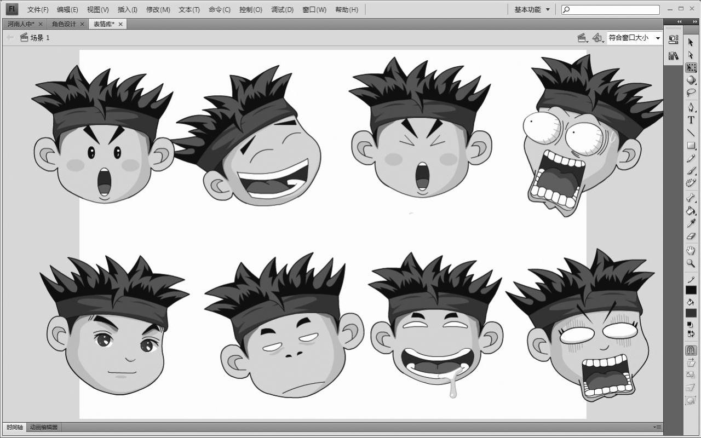Open the 调试(D) menu
The image size is (701, 438).
pyautogui.click(x=282, y=9)
